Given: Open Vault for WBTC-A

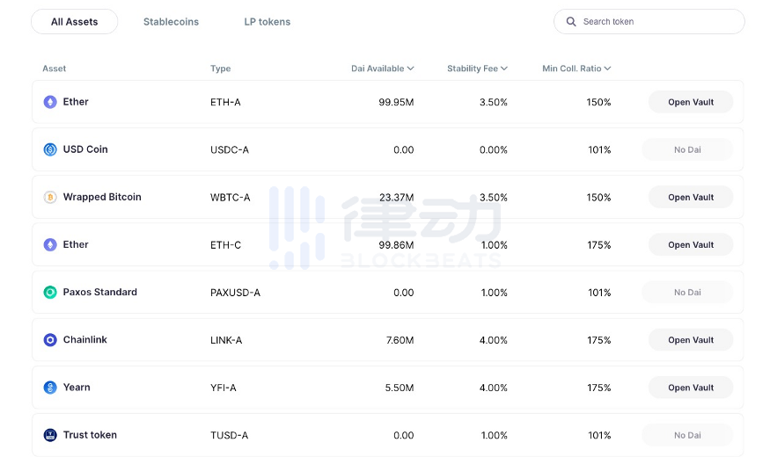Looking at the screenshot, I should pyautogui.click(x=691, y=197).
